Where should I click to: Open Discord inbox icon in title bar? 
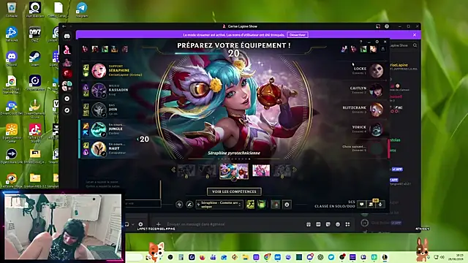tap(378, 26)
